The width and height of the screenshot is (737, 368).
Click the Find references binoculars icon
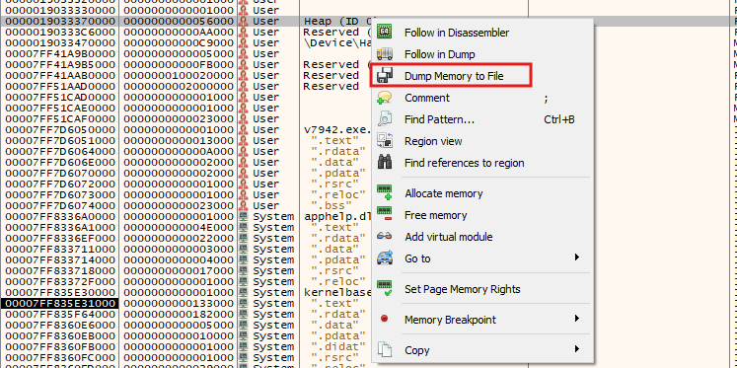[385, 163]
